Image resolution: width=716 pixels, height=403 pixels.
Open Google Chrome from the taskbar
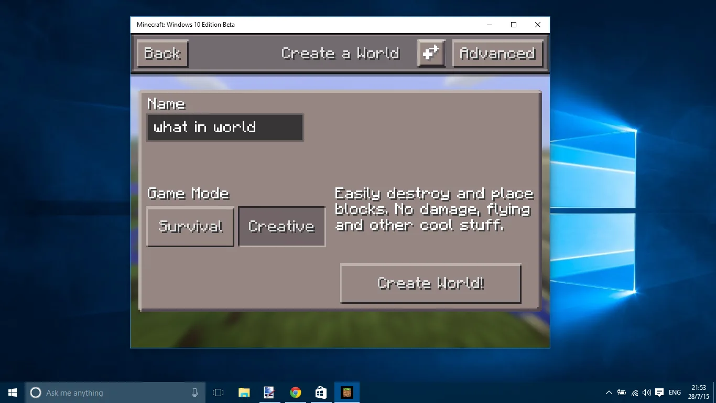point(295,393)
